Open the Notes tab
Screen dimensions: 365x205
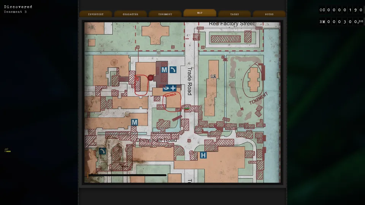click(x=269, y=14)
